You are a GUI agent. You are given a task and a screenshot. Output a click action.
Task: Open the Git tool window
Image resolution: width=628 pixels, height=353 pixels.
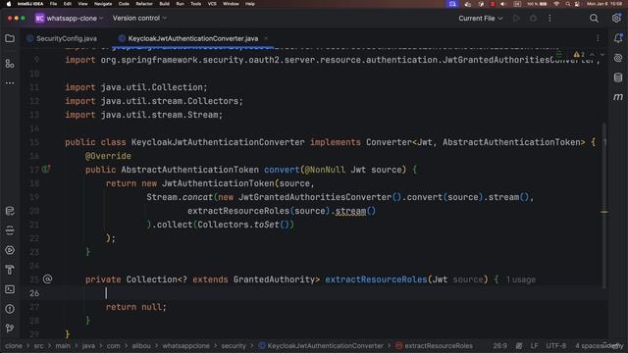tap(10, 328)
